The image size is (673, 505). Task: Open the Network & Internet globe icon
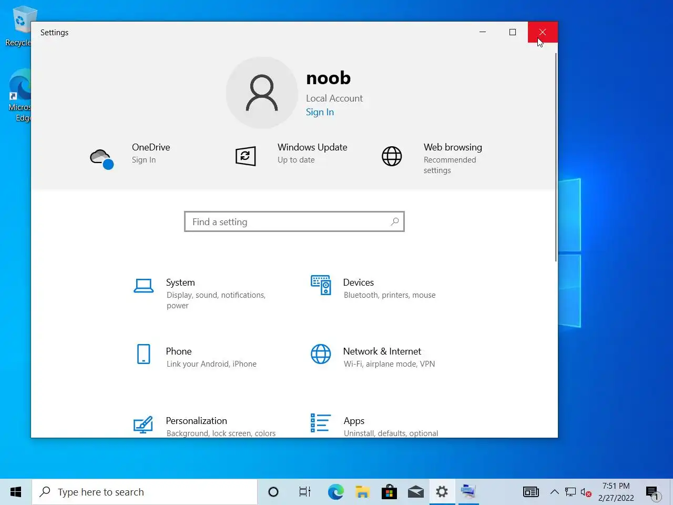click(x=321, y=354)
